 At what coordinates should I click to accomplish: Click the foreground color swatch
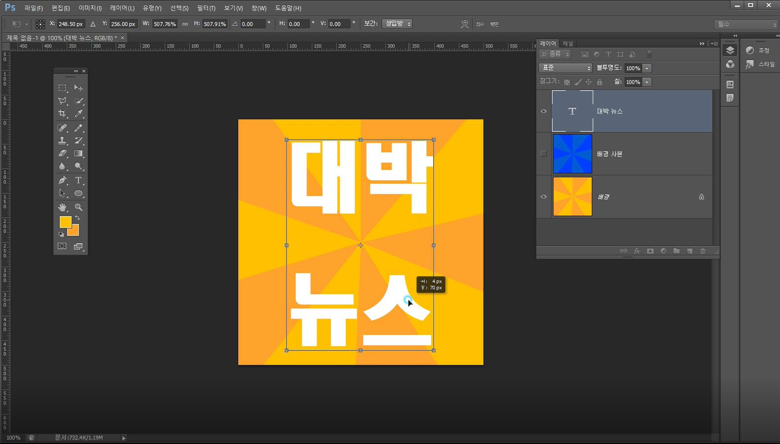[x=65, y=222]
